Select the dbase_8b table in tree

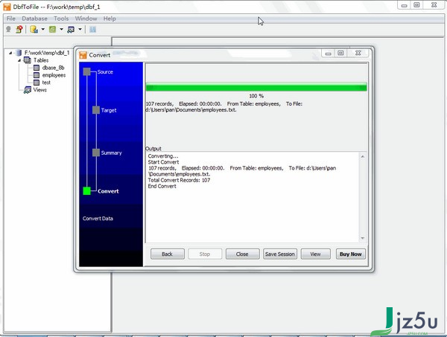pos(53,68)
